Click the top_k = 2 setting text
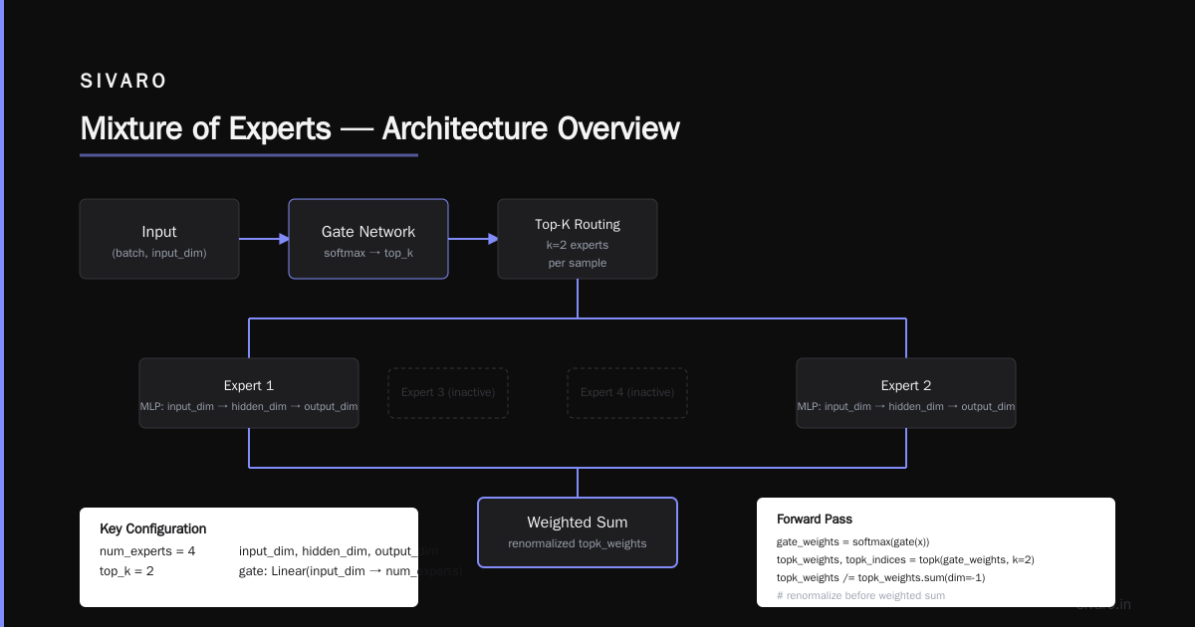Image resolution: width=1195 pixels, height=627 pixels. 126,571
